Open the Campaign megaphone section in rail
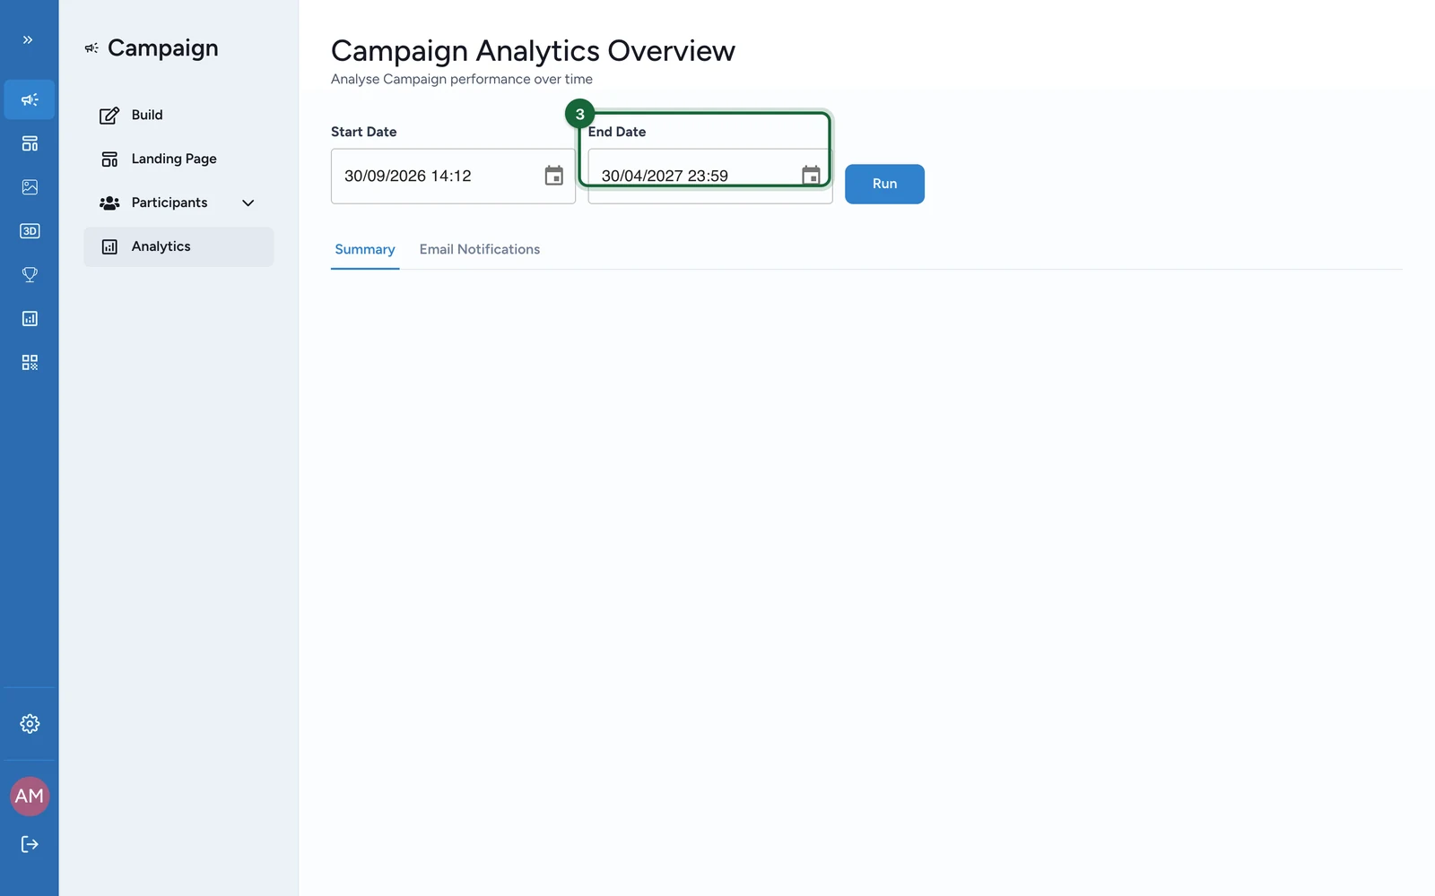The image size is (1435, 896). click(30, 99)
